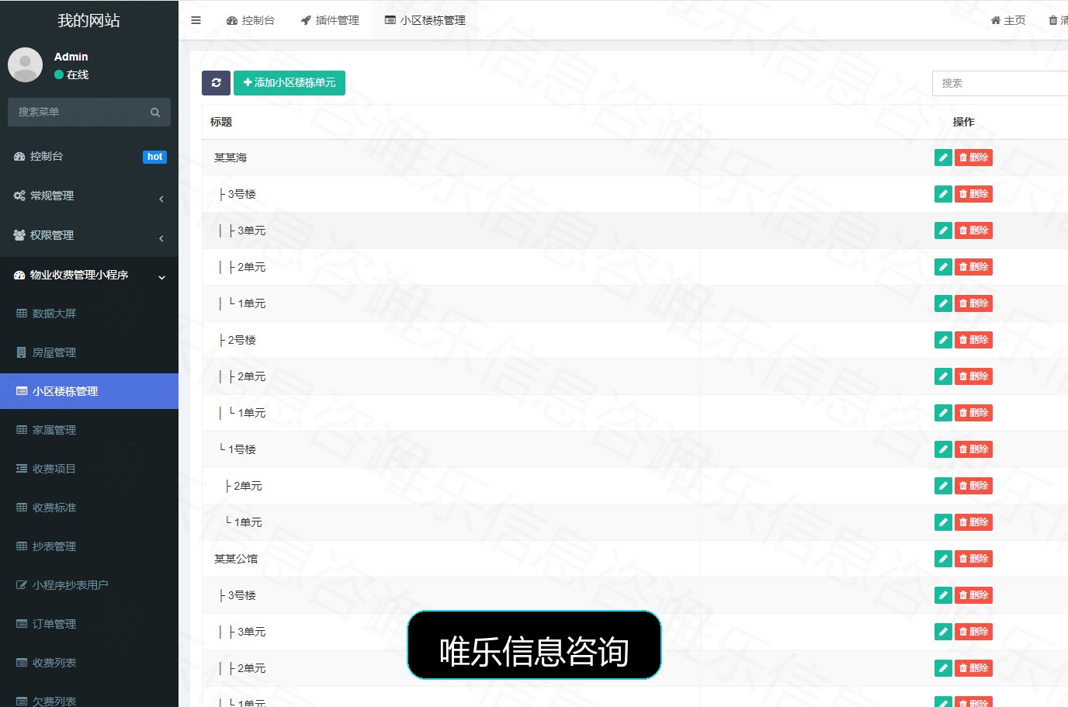Click the 我的网站 site title
The width and height of the screenshot is (1068, 707).
point(88,21)
